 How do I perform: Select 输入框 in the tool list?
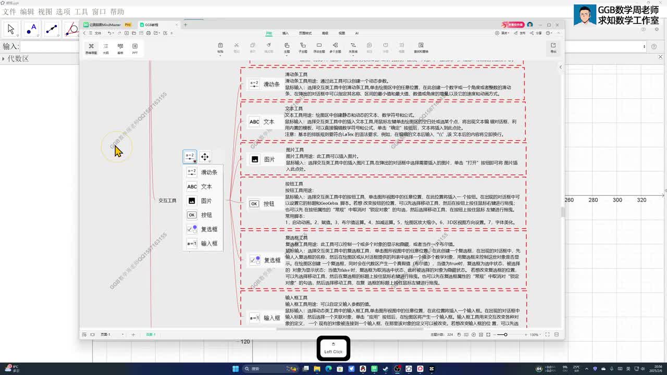pos(203,243)
